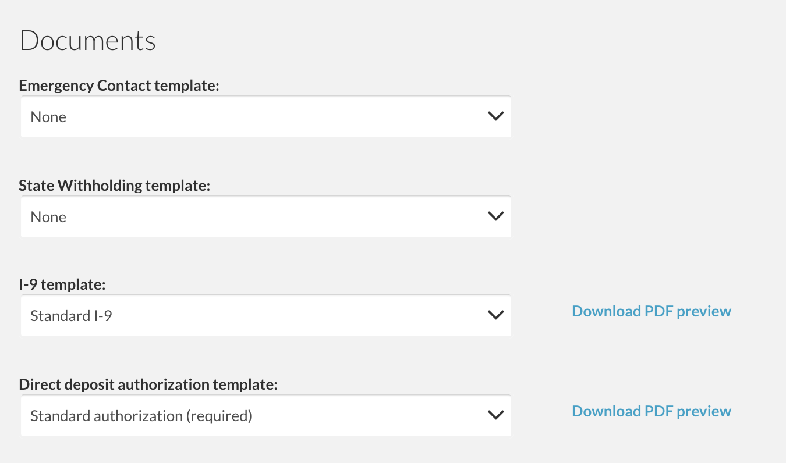This screenshot has width=786, height=463.
Task: Click the "Direct deposit authorization template:" label
Action: 148,385
